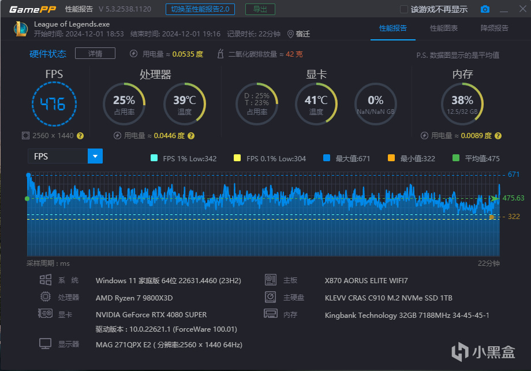The image size is (531, 371).
Task: Click the 671 max value chart label
Action: pyautogui.click(x=513, y=175)
